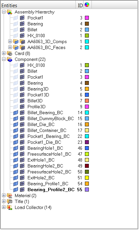Click the Material folder icon
The width and height of the screenshot is (139, 230).
(x=10, y=196)
